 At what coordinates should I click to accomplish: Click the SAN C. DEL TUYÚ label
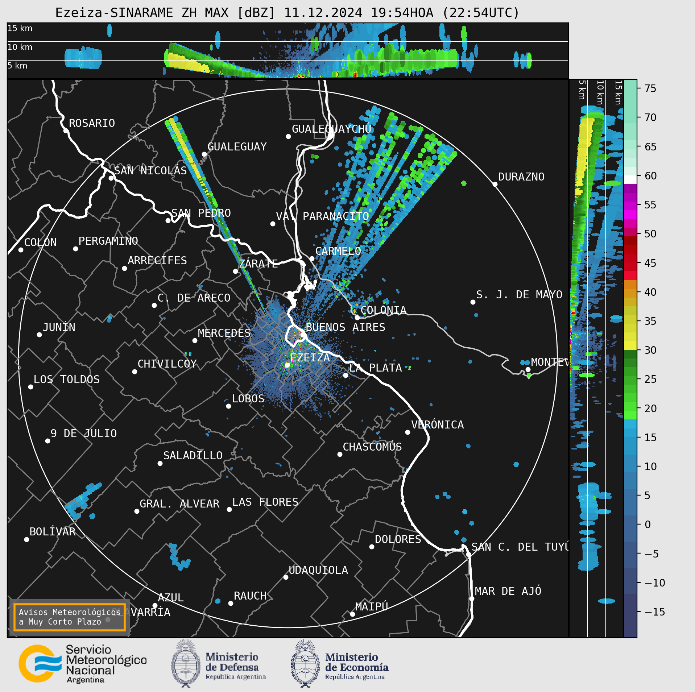(x=520, y=547)
